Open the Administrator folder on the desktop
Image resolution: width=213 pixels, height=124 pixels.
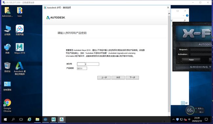pos(7,12)
